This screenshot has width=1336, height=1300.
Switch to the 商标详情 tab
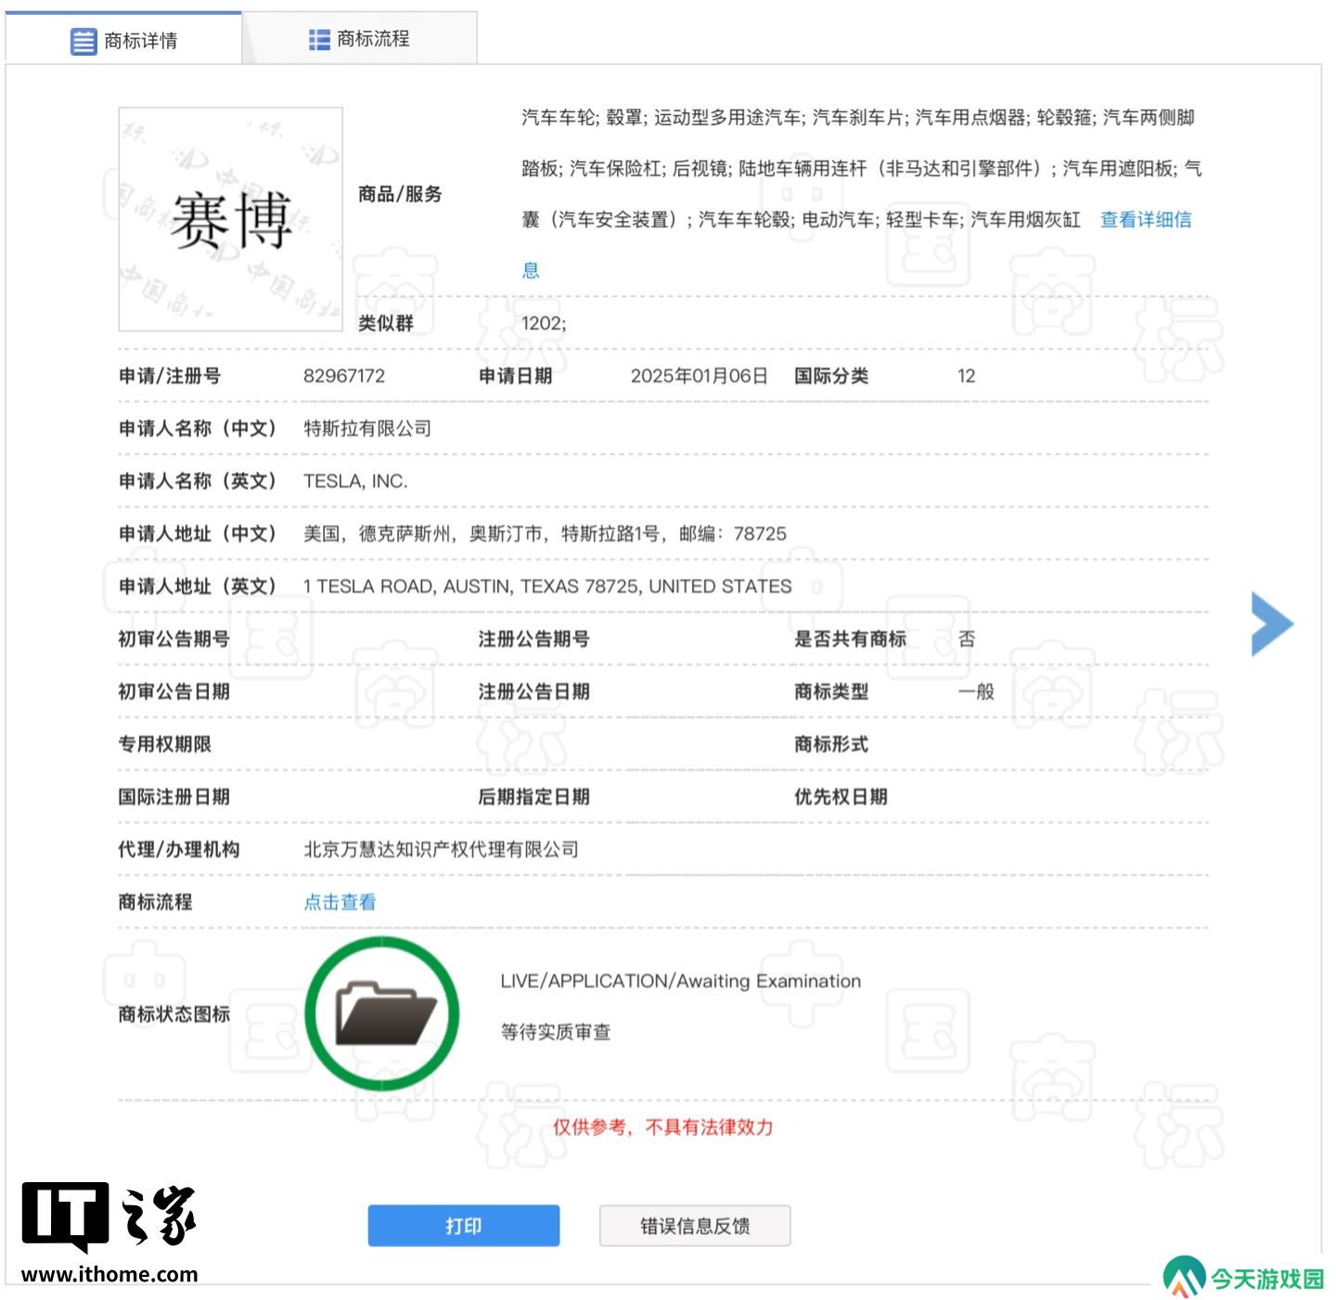pos(123,40)
